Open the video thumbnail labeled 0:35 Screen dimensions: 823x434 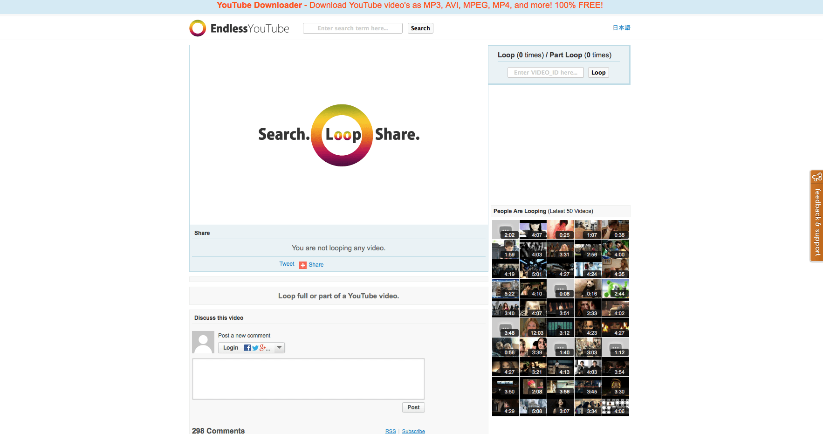(x=616, y=229)
